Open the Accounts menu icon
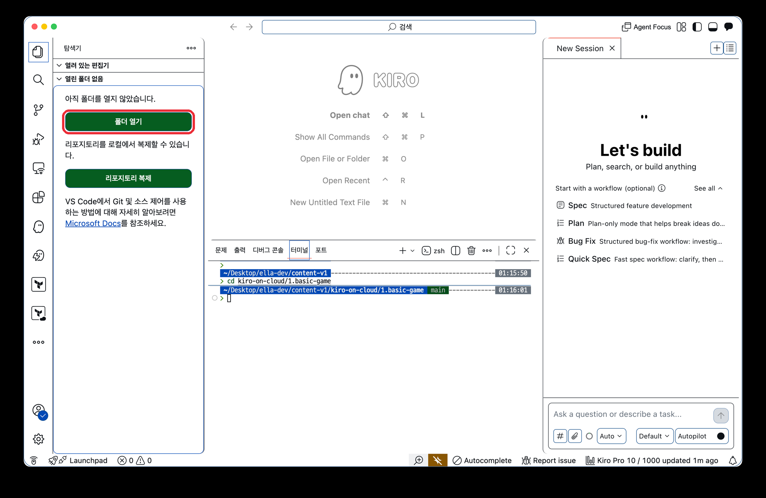 (39, 411)
